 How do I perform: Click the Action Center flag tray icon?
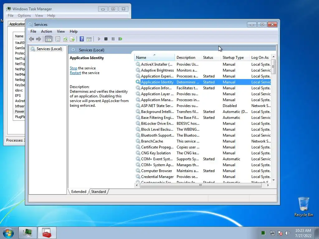coord(280,233)
